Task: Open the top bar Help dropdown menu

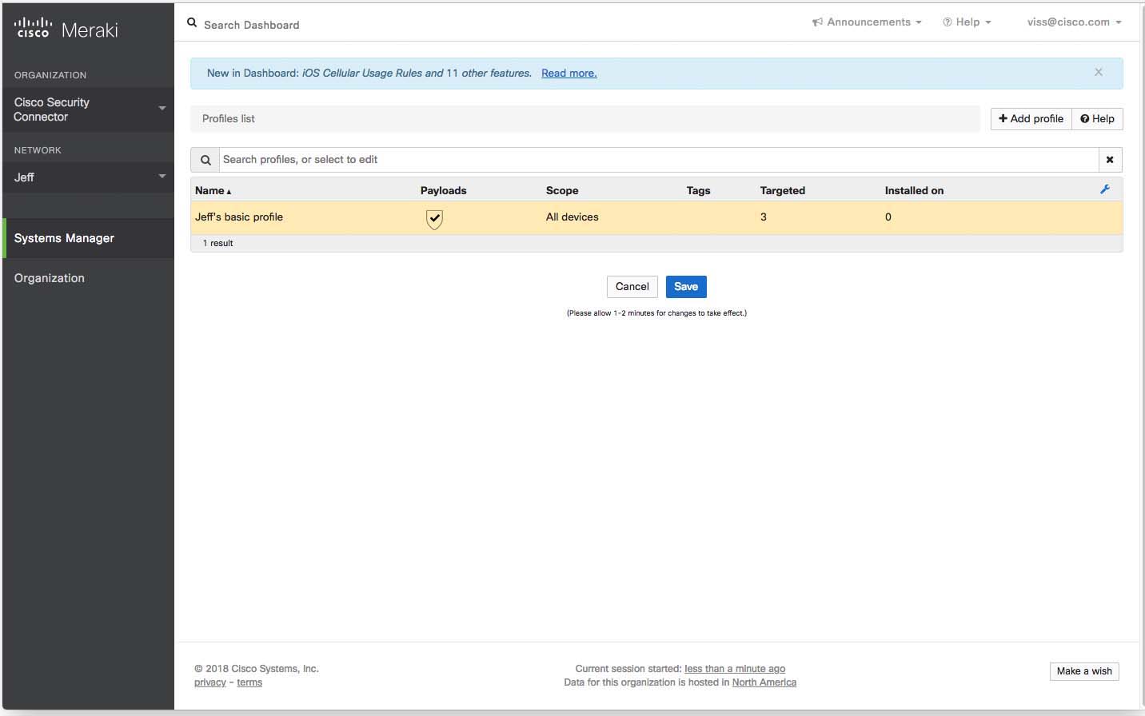Action: 967,22
